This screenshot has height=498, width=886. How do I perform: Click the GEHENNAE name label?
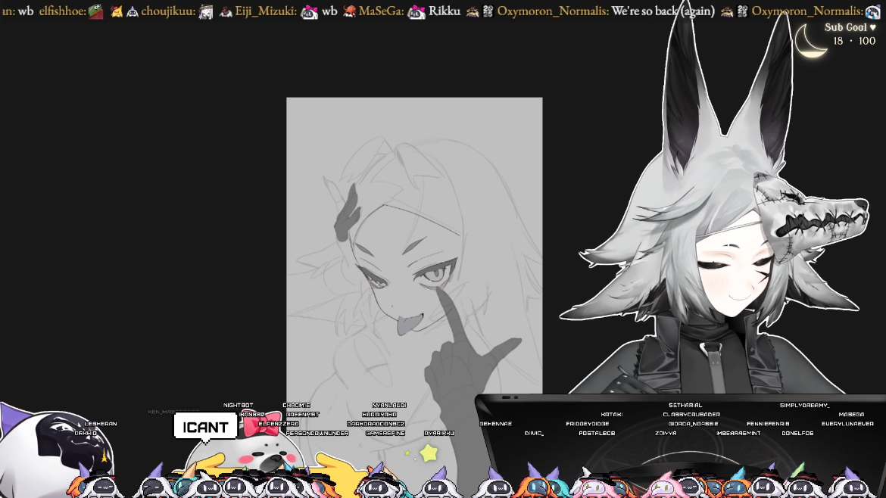coord(495,424)
